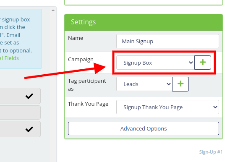Select the empty middle field row

point(20,112)
